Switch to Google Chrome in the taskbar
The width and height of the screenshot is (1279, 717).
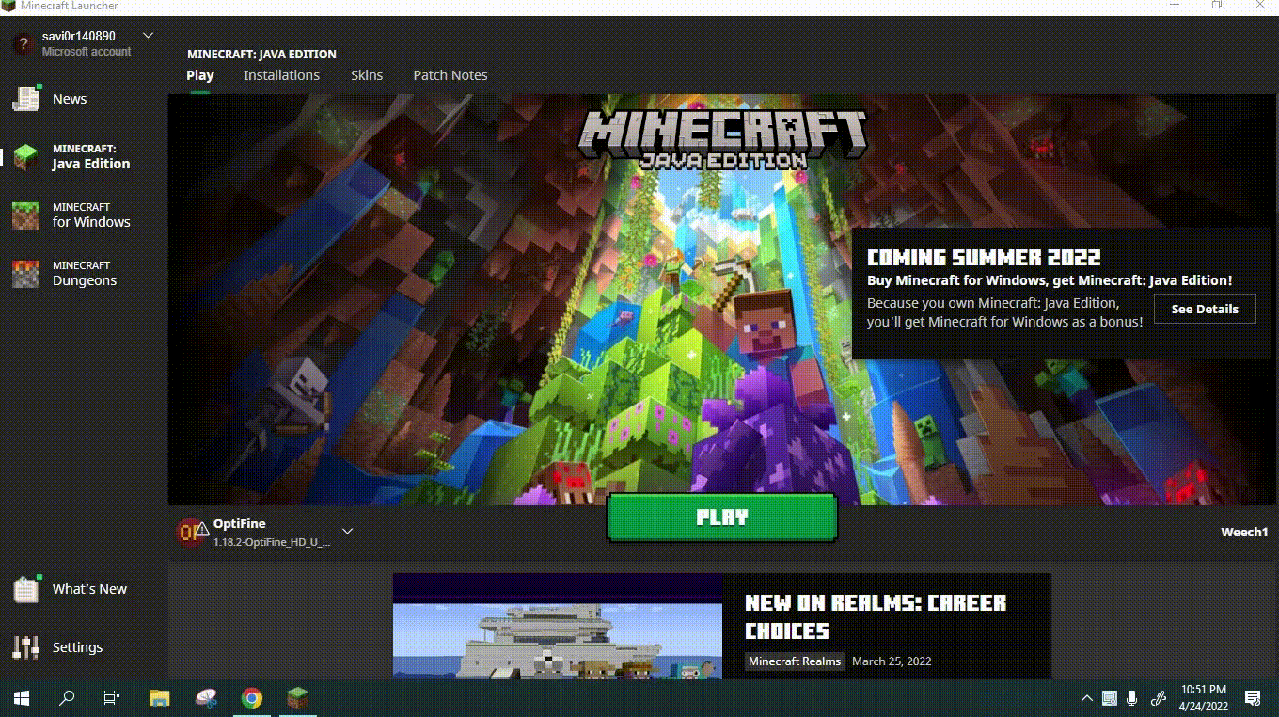click(x=251, y=698)
